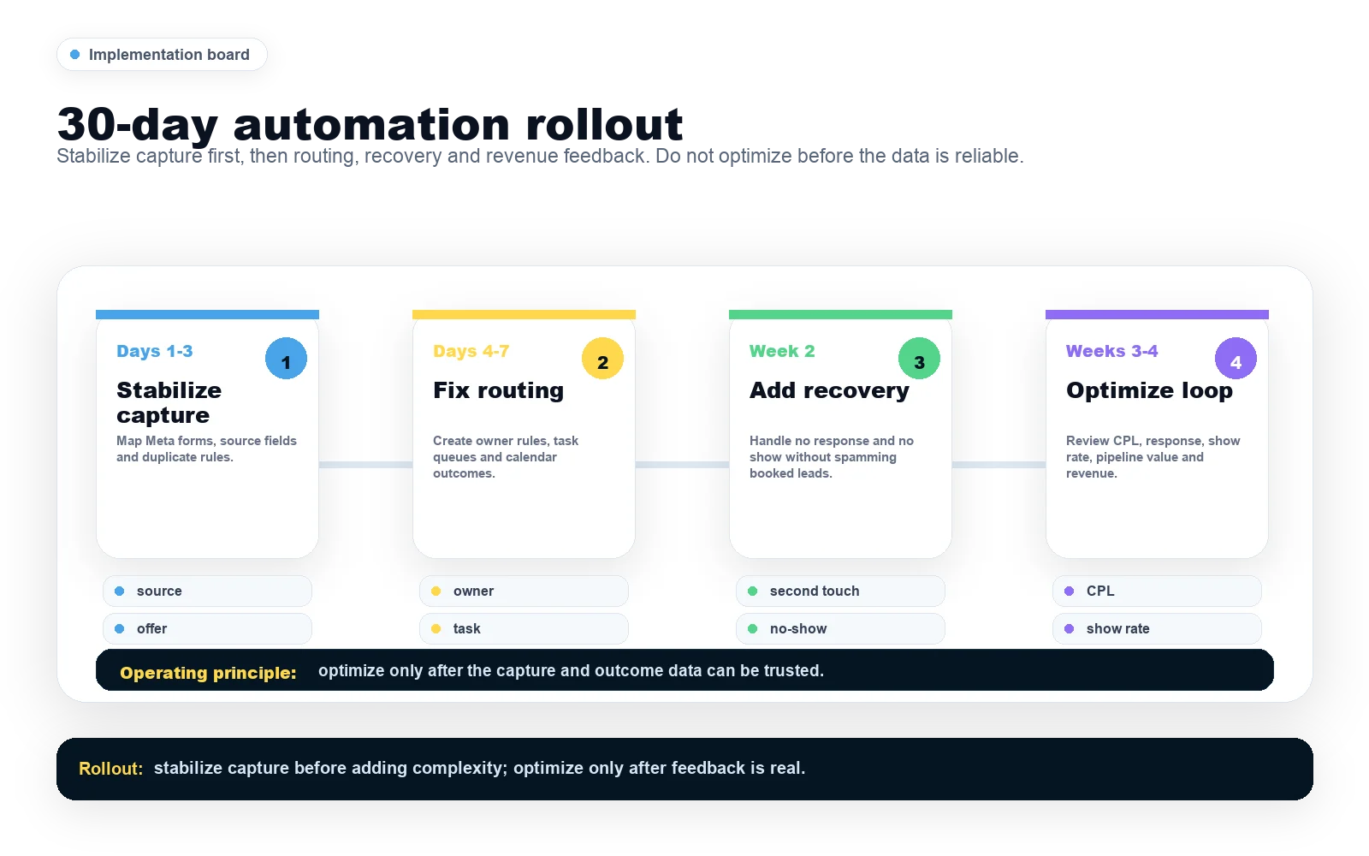Select the 'source' tag chip
Screen dimensions: 1369x856
[207, 591]
